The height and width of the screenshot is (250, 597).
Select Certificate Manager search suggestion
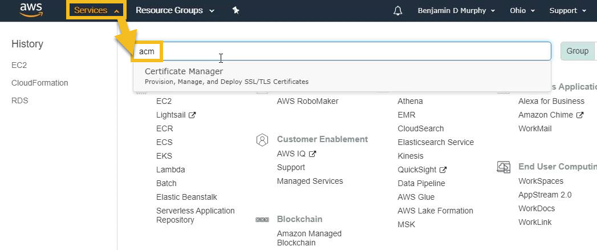point(342,76)
